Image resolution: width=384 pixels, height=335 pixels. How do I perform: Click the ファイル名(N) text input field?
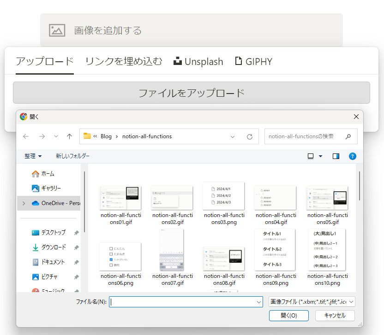(182, 302)
